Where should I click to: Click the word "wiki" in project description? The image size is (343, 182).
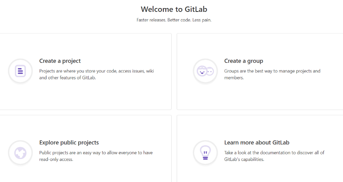click(x=150, y=71)
